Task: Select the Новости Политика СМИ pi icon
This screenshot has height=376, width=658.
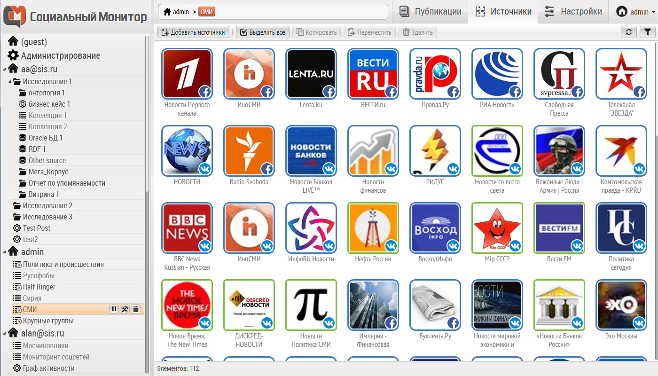Action: [311, 305]
